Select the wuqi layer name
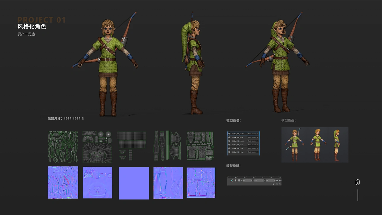Screen dimensions: 382x215 [x=237, y=145]
